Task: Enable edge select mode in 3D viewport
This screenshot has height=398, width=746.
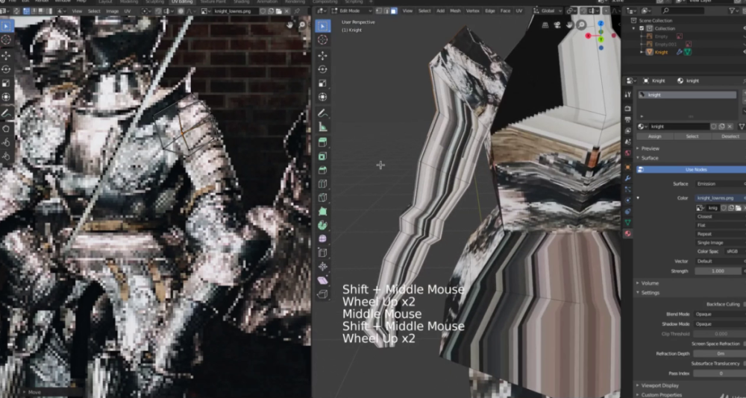Action: 386,10
